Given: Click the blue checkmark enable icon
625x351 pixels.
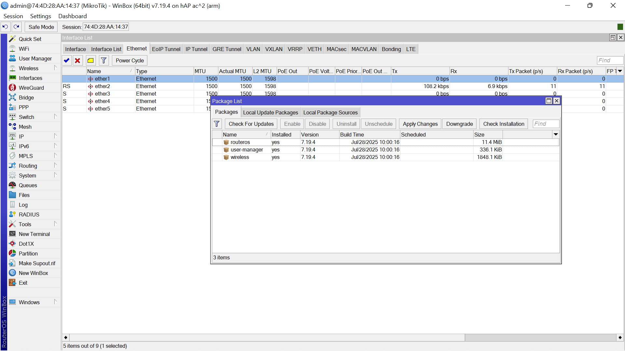Looking at the screenshot, I should (67, 60).
